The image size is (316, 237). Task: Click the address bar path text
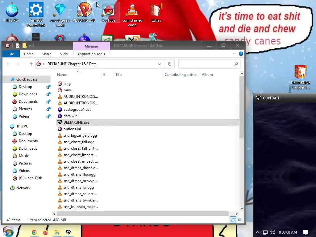(72, 64)
